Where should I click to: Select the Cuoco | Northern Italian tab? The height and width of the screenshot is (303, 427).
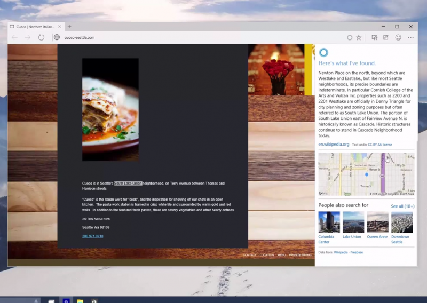pyautogui.click(x=36, y=27)
